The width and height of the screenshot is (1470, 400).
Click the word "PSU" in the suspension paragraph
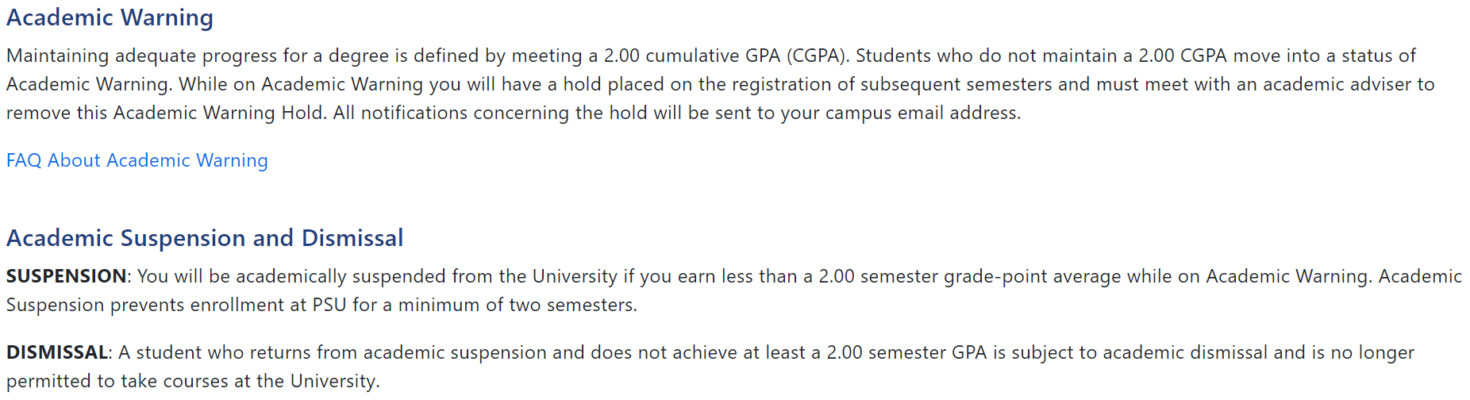(x=329, y=305)
